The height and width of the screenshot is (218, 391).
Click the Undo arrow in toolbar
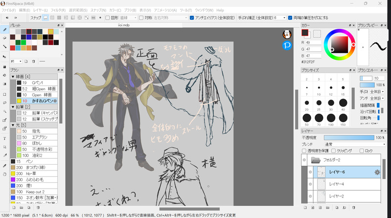click(7, 18)
